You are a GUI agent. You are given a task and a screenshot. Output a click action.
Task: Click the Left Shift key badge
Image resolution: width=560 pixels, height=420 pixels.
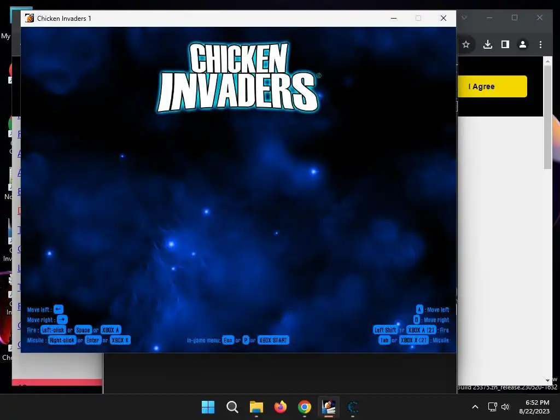[385, 330]
